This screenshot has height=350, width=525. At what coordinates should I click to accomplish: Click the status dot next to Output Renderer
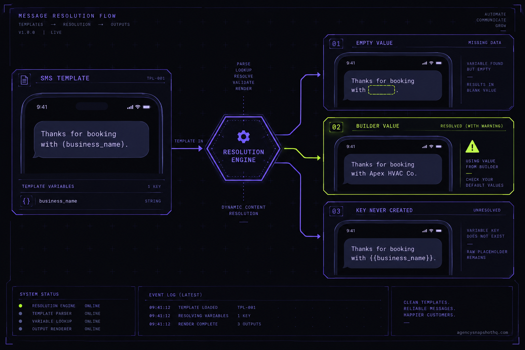pos(21,329)
